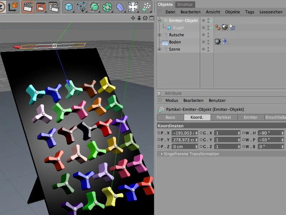This screenshot has width=286, height=215.
Task: Open the Deformer palette icon
Action: [121, 6]
